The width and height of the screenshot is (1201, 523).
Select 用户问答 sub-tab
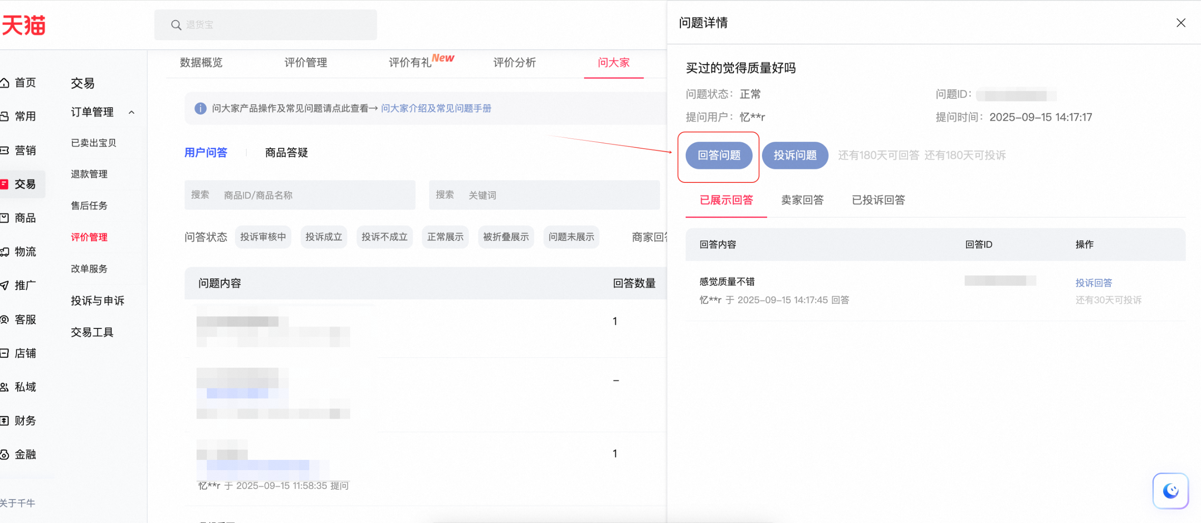206,153
